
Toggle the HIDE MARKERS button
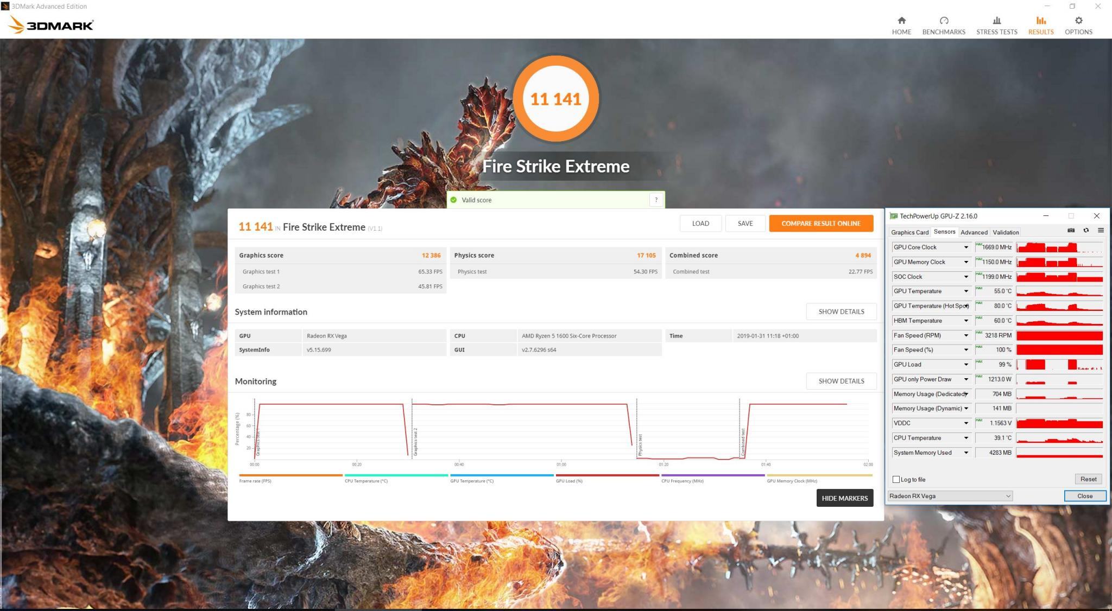pos(844,498)
